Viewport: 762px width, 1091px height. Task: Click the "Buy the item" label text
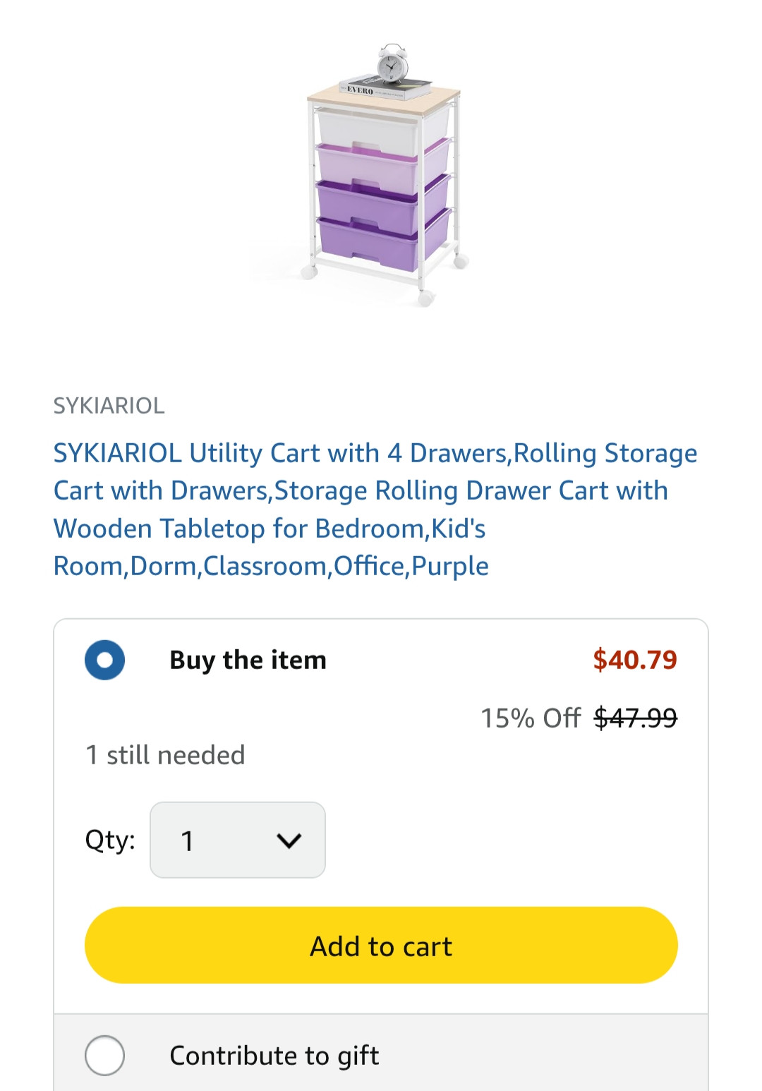[x=248, y=660]
